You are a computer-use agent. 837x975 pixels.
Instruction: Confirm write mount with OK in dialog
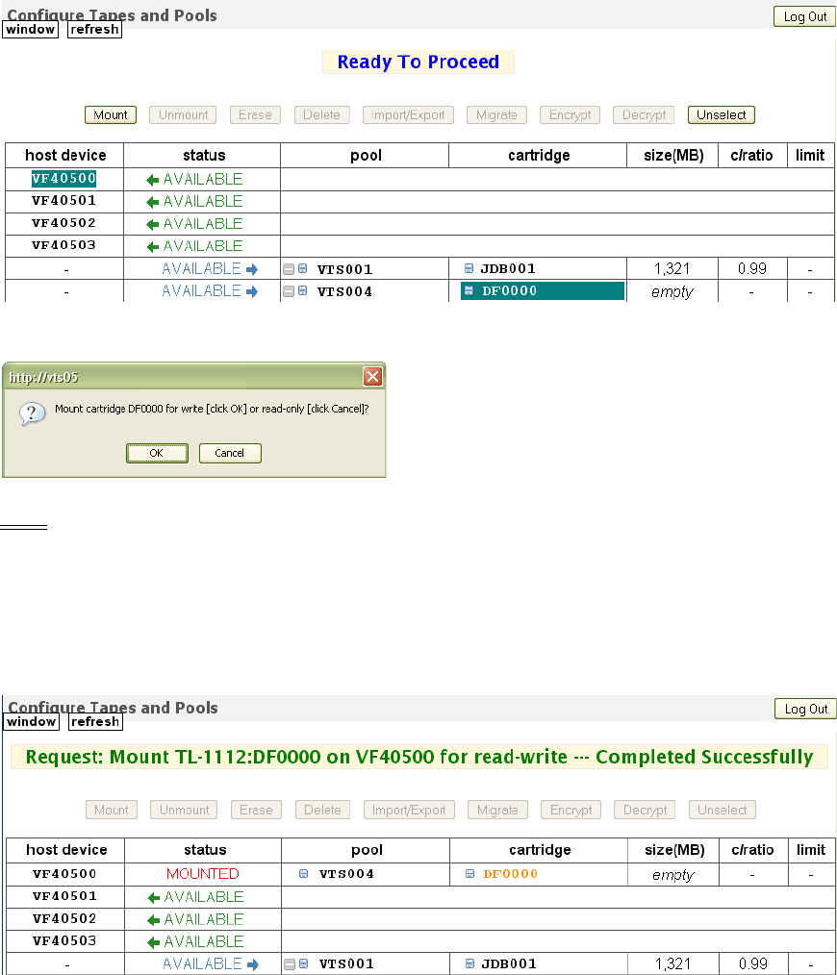tap(157, 453)
